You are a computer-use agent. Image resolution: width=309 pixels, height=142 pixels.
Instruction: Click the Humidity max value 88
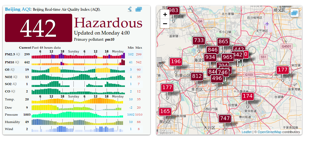click(x=139, y=122)
